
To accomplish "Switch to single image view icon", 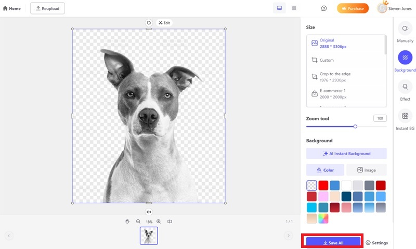I will coord(279,8).
